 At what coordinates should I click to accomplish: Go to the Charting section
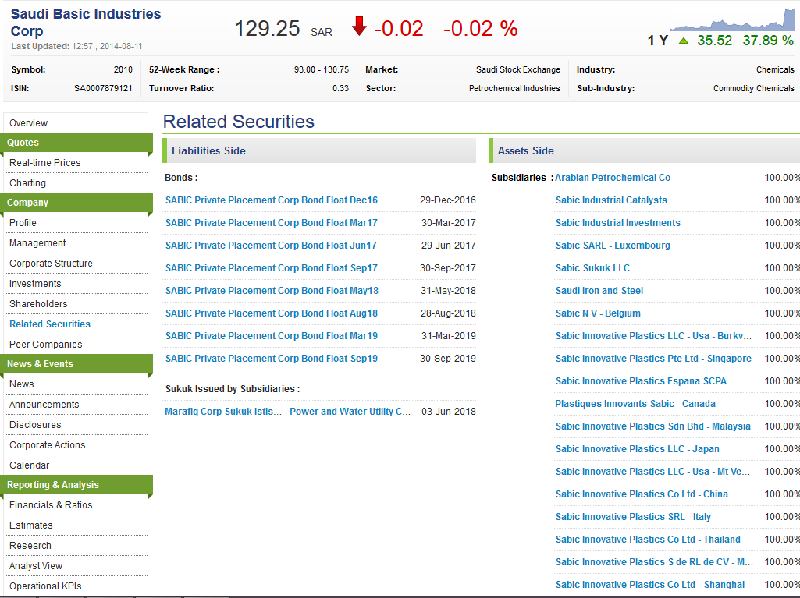27,183
